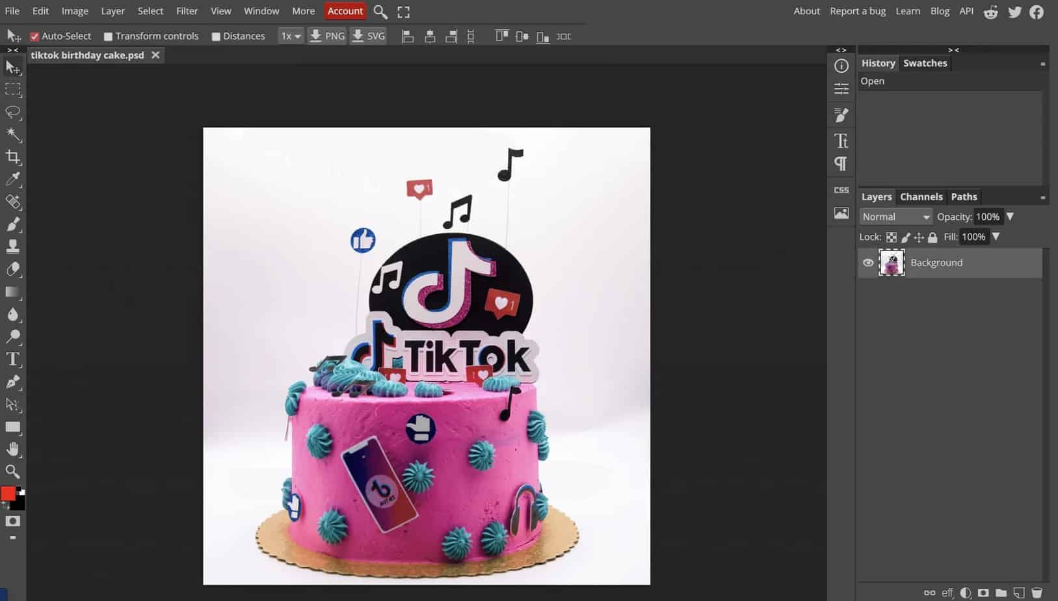Collapse the left toolbox arrows

pyautogui.click(x=12, y=49)
